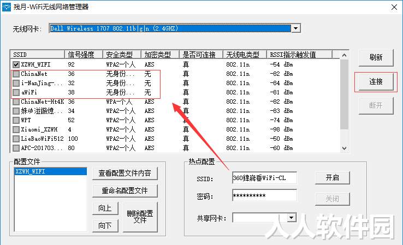This screenshot has width=403, height=245.
Task: Click the RSSI指示触发值 column header
Action: (299, 55)
